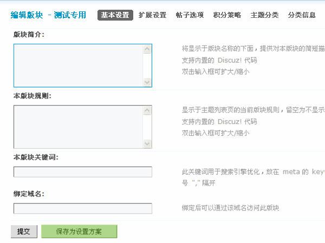Select the 积分策略 tab
This screenshot has width=325, height=243.
(x=227, y=15)
